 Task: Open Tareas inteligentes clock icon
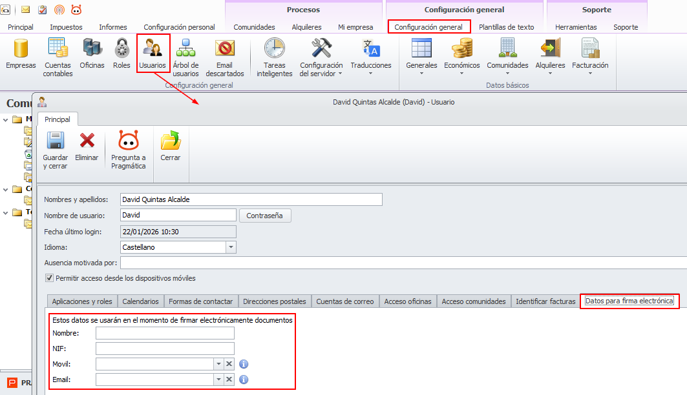point(274,48)
